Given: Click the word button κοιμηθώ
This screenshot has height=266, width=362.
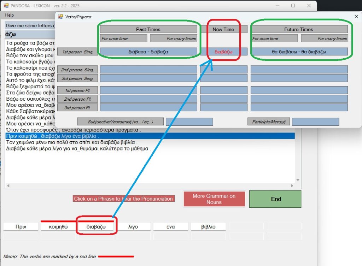Looking at the screenshot, I should click(x=59, y=227).
